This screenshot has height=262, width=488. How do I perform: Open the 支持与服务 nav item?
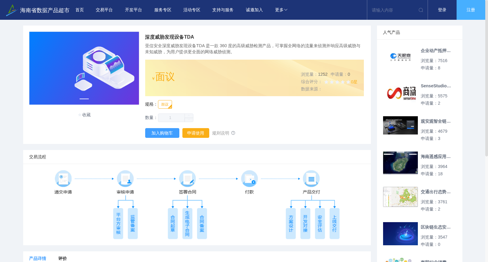point(223,10)
